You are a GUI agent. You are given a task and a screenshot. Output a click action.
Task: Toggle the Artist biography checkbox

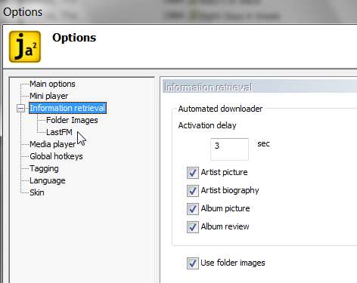pos(193,191)
